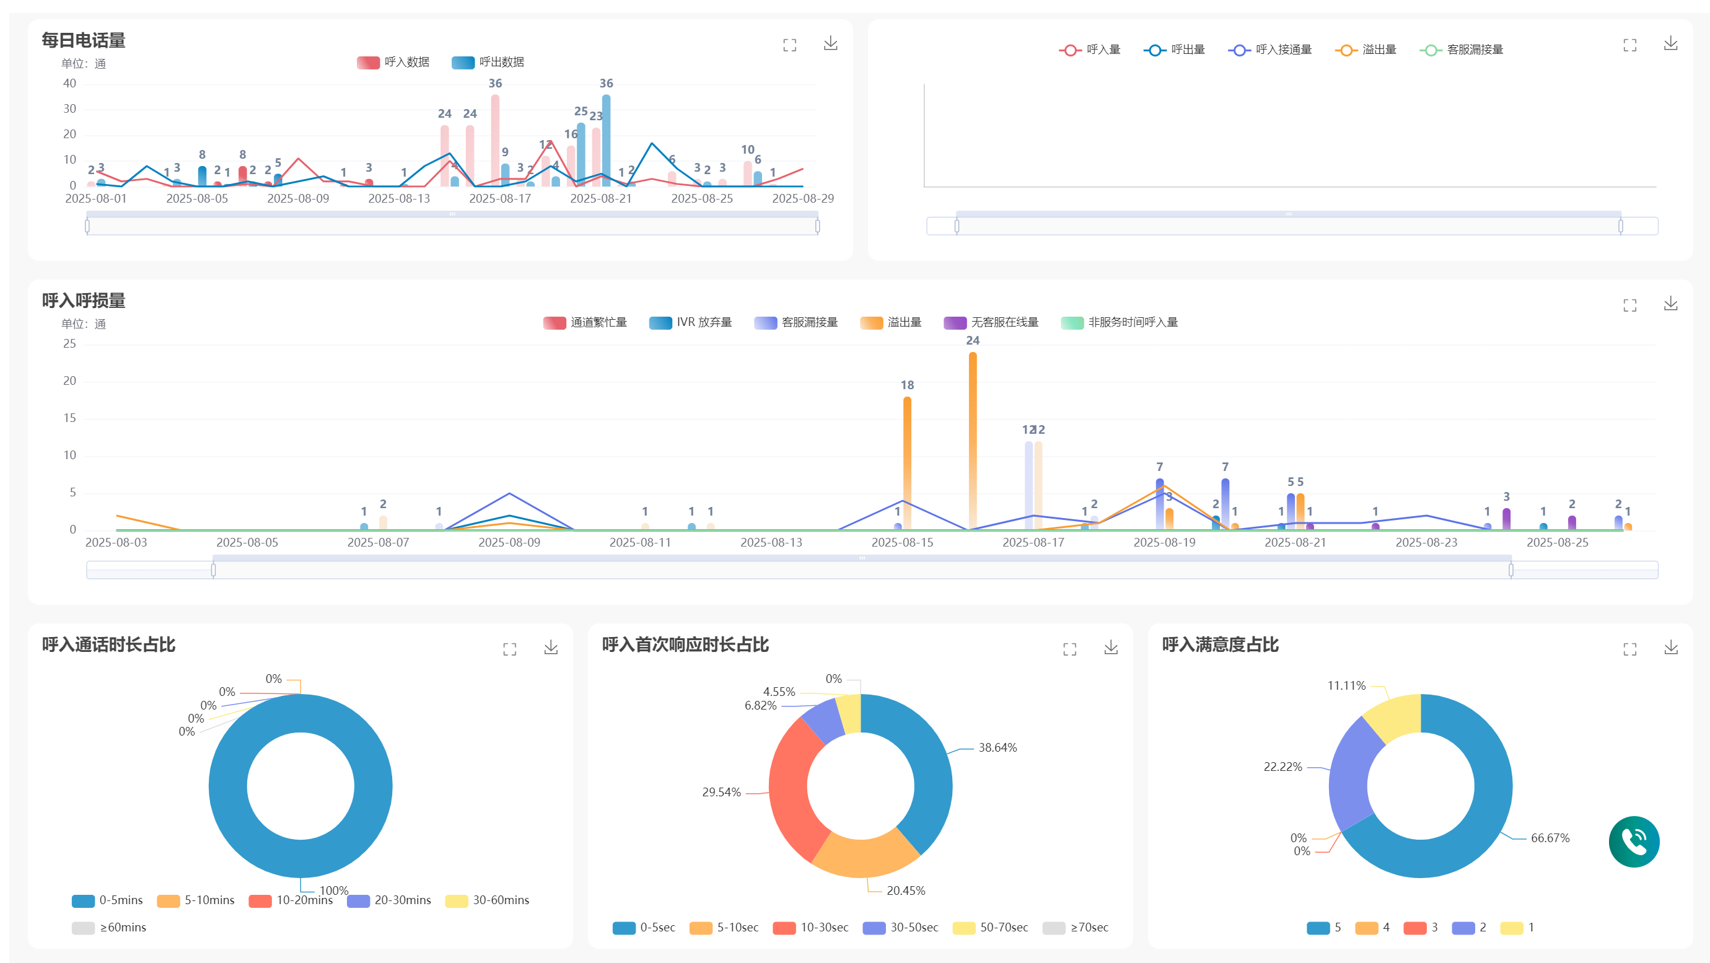Click the left zoom handle of 呼入呼损量 slider
Image resolution: width=1710 pixels, height=963 pixels.
[213, 570]
